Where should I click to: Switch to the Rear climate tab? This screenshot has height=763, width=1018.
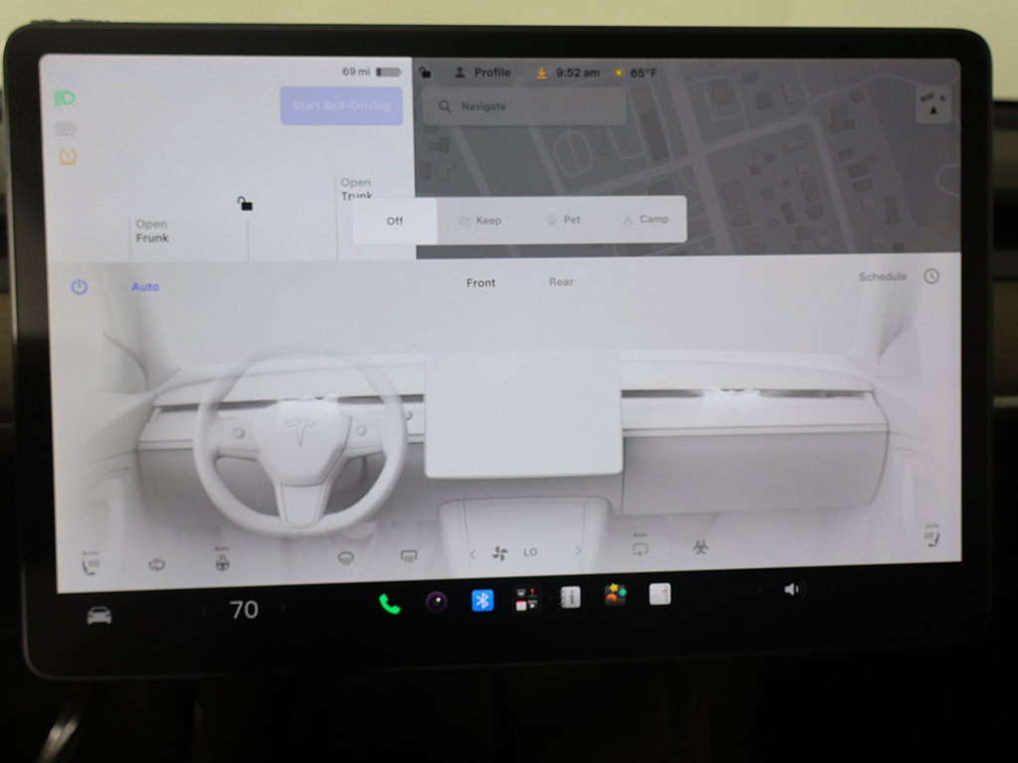click(561, 281)
